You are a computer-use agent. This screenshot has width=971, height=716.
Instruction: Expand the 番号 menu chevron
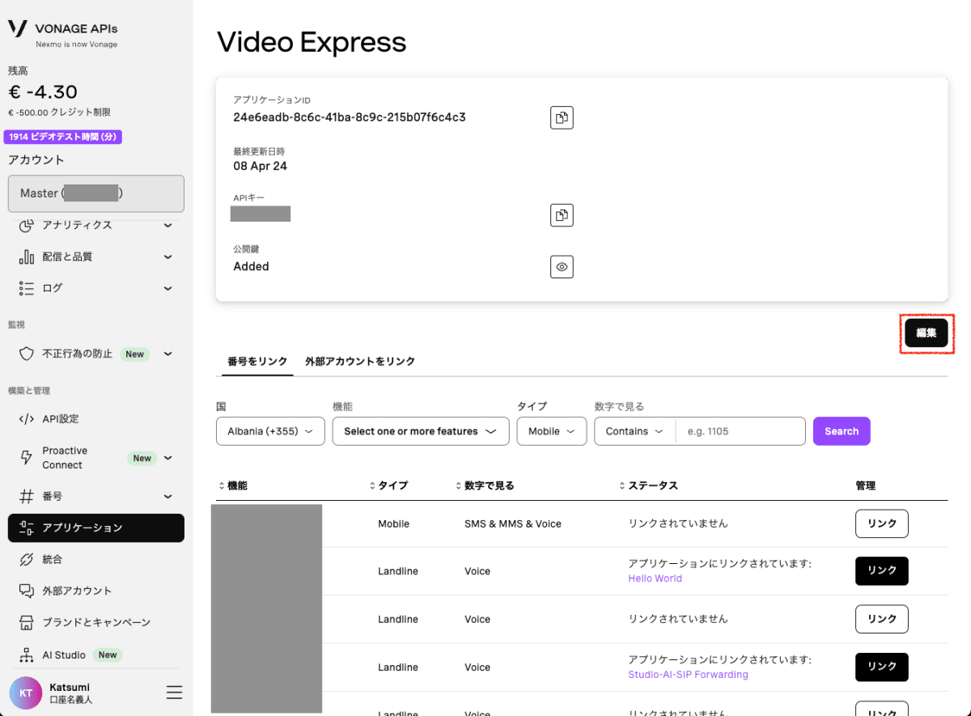tap(168, 496)
